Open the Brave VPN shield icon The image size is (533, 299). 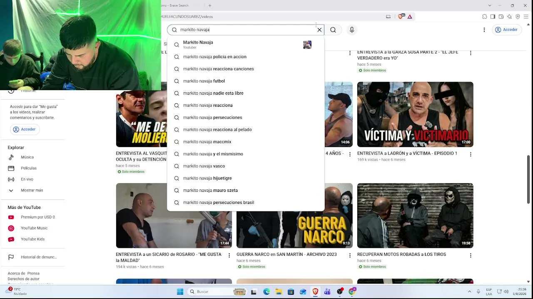tap(518, 17)
